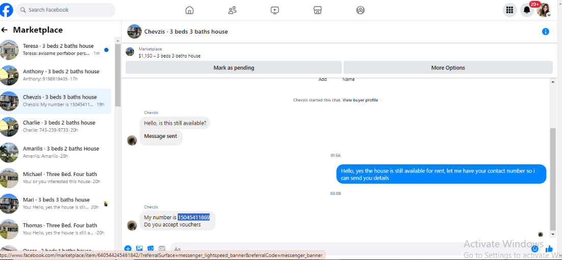Image resolution: width=562 pixels, height=260 pixels.
Task: Click the 03:08 timestamp
Action: (x=335, y=193)
